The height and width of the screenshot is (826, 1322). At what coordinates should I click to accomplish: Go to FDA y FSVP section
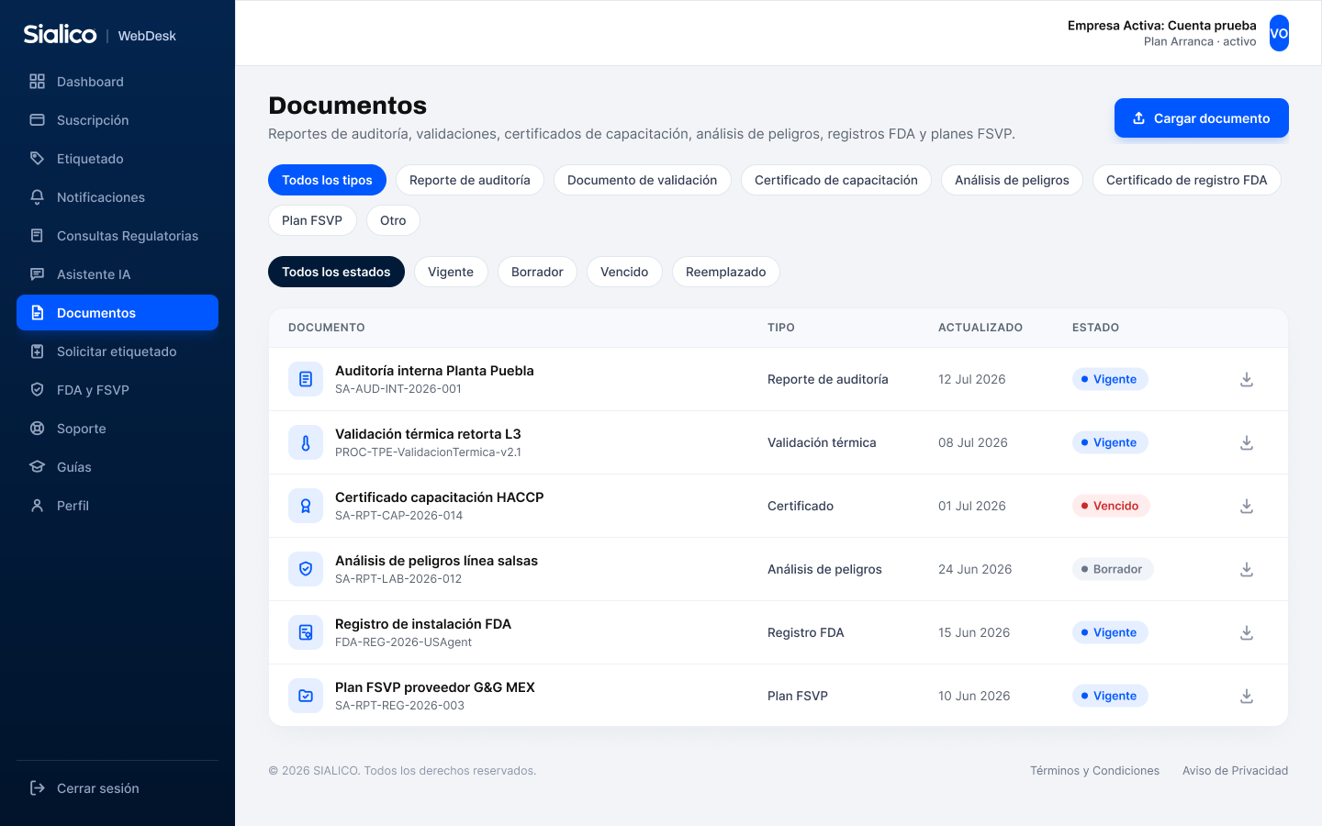[x=118, y=390]
